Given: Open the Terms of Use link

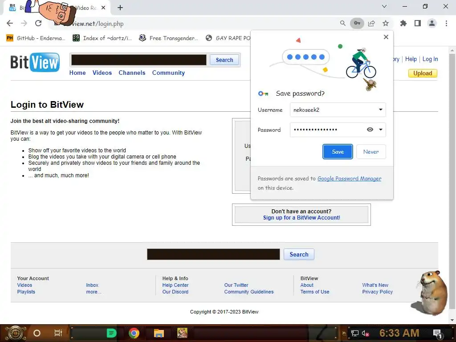Looking at the screenshot, I should pos(315,292).
